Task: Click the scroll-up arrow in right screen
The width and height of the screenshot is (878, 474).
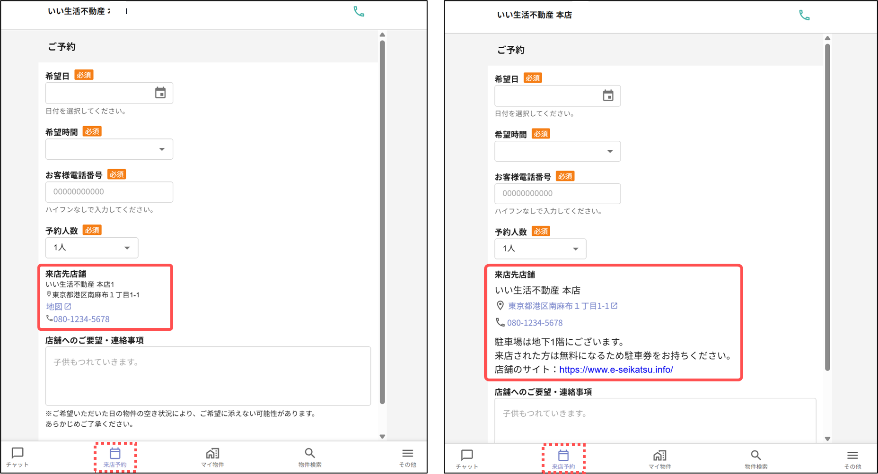Action: pyautogui.click(x=827, y=38)
